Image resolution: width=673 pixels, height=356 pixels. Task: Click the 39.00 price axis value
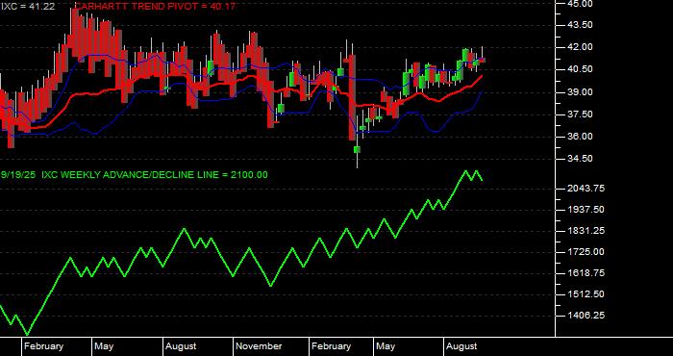coord(580,92)
